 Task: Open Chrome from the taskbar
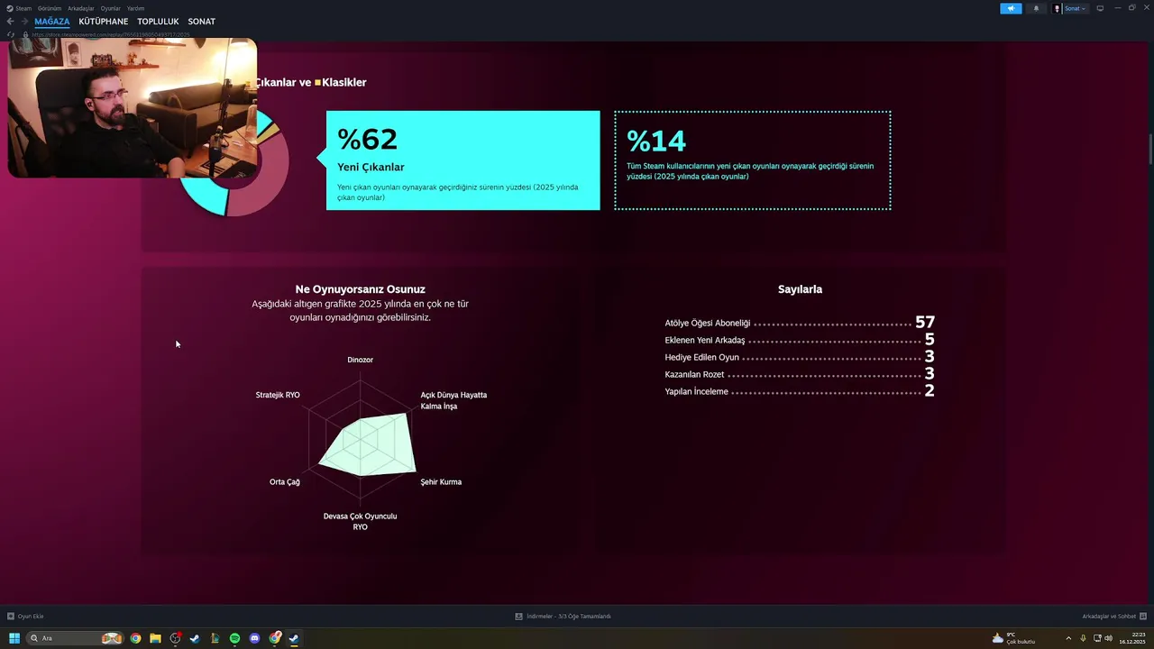135,638
